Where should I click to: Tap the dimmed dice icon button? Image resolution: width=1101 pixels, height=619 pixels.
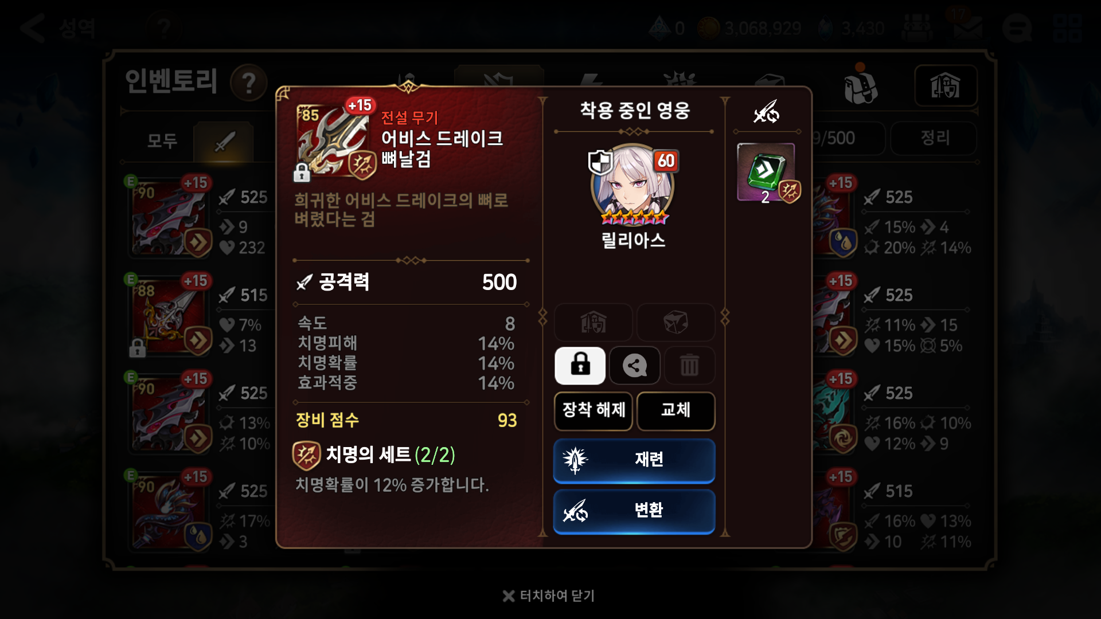pyautogui.click(x=676, y=323)
